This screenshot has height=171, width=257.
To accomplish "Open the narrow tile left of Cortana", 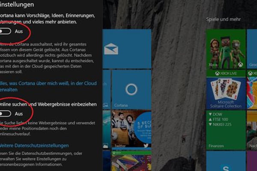I will (x=107, y=90).
